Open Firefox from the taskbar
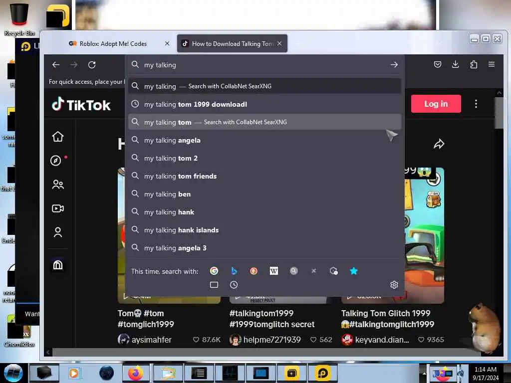Image resolution: width=511 pixels, height=383 pixels. click(136, 373)
